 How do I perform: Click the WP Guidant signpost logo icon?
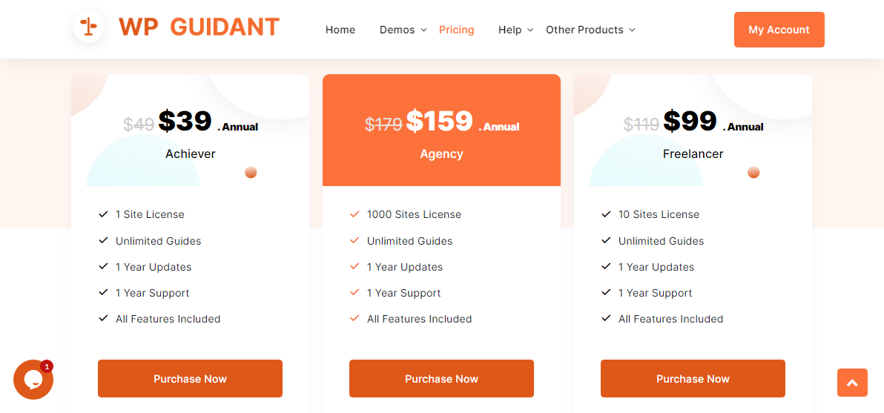(88, 27)
